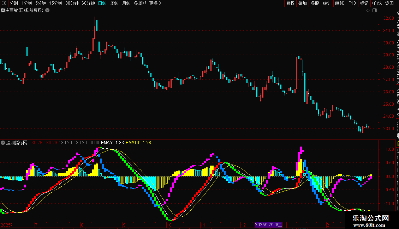Click month 8 on the time axis
The height and width of the screenshot is (229, 399).
pos(82,225)
